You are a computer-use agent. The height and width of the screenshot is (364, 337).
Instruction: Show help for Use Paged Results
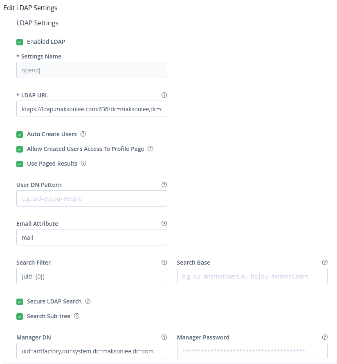point(83,164)
